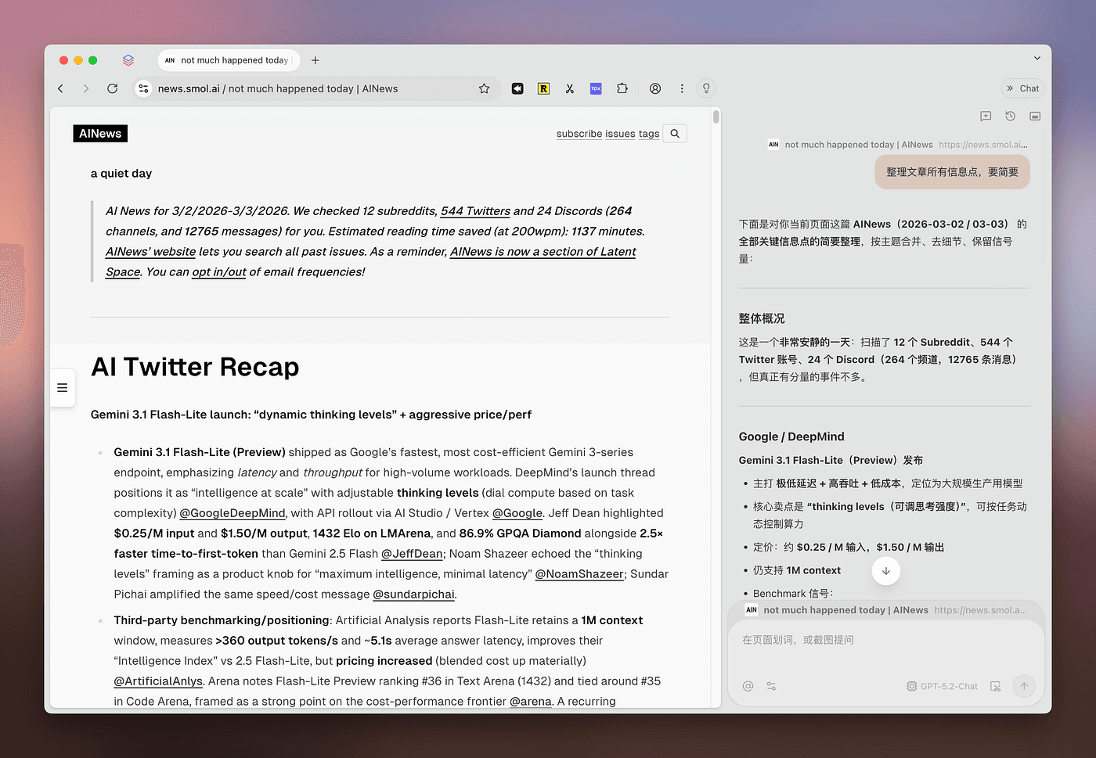Open the @ArtificialAnlys mention link

(158, 681)
